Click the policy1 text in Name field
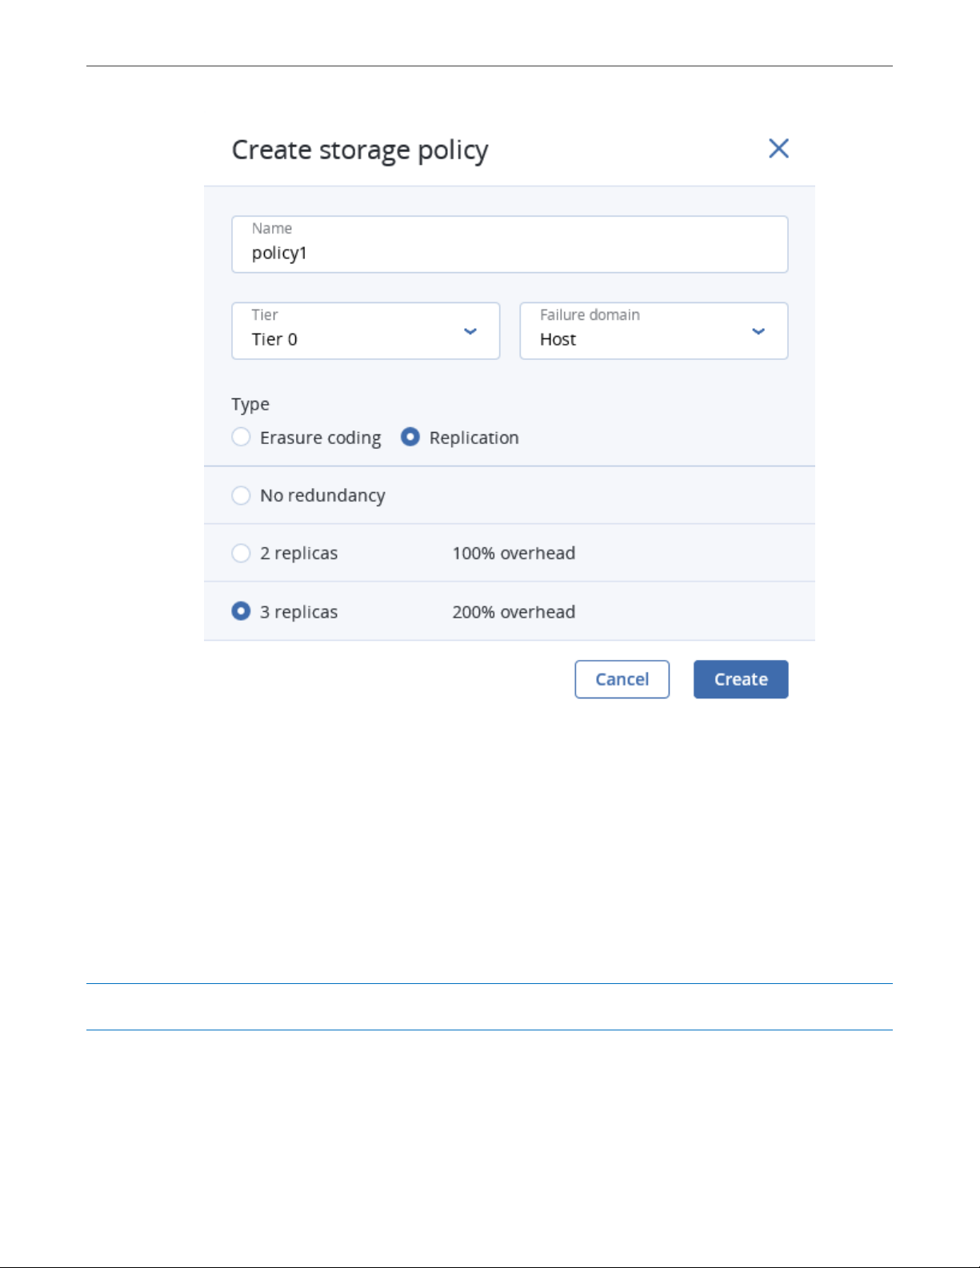980x1268 pixels. coord(279,254)
